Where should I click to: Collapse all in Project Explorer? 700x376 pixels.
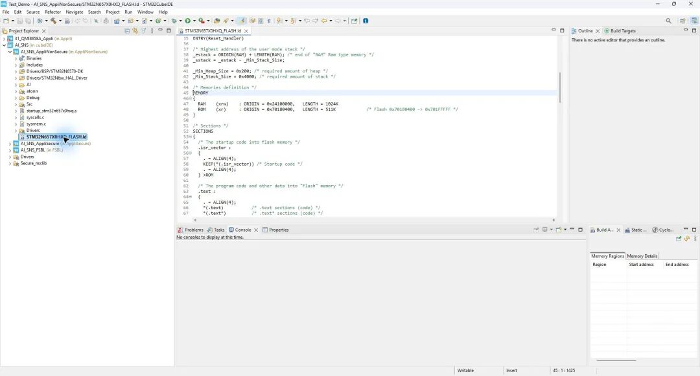[x=127, y=30]
